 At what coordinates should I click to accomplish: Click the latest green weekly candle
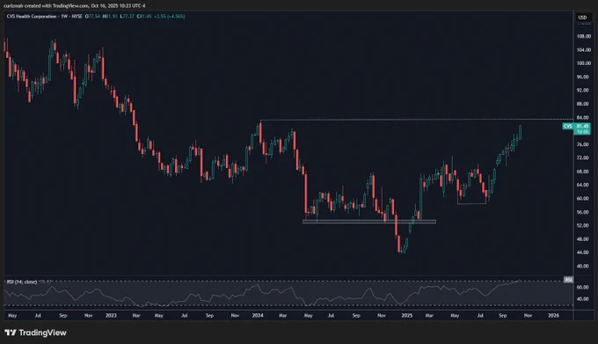(x=521, y=133)
